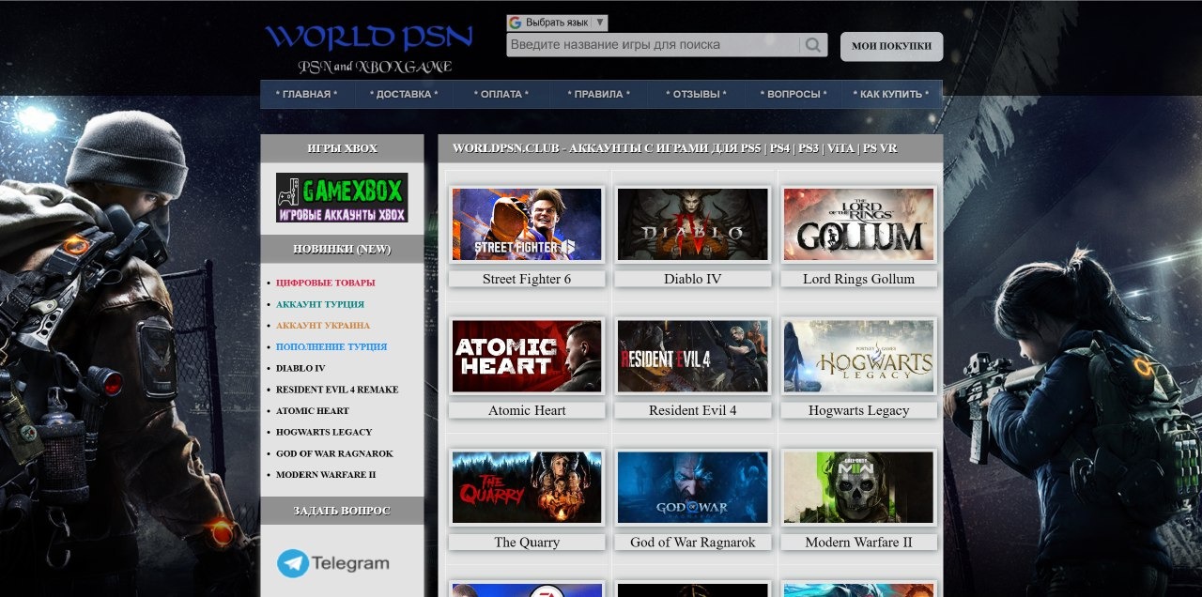1202x597 pixels.
Task: Open the ЦИФРОВЫЕ ТОВАРЫ link
Action: (325, 283)
